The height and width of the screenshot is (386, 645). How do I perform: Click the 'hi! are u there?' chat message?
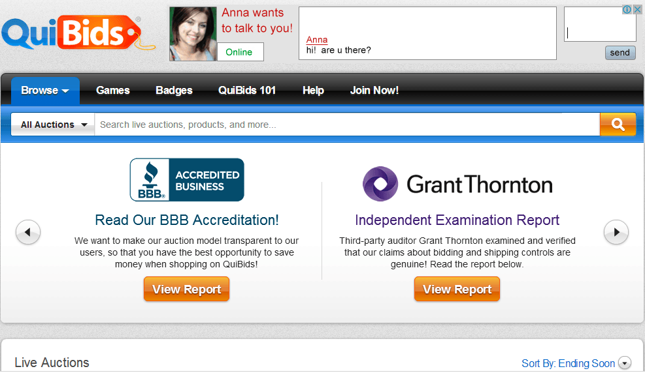click(x=339, y=50)
